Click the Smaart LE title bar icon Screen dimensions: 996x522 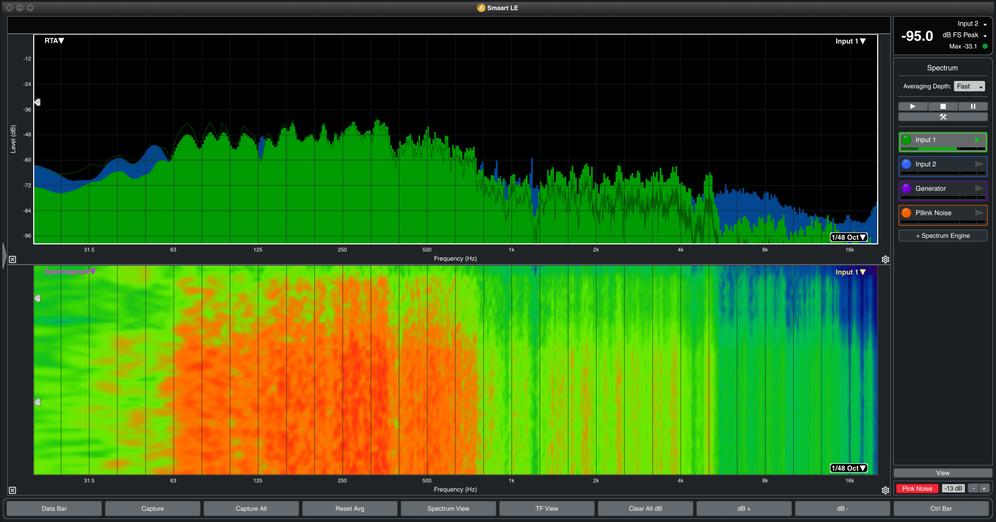click(x=481, y=8)
